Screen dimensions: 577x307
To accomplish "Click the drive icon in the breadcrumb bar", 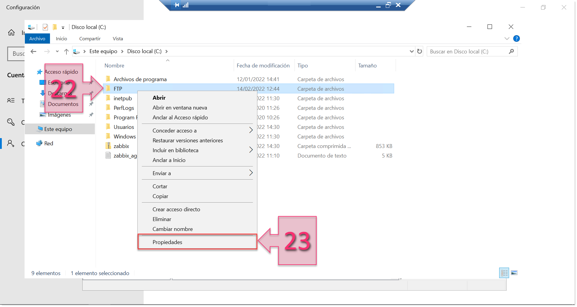I will [76, 51].
